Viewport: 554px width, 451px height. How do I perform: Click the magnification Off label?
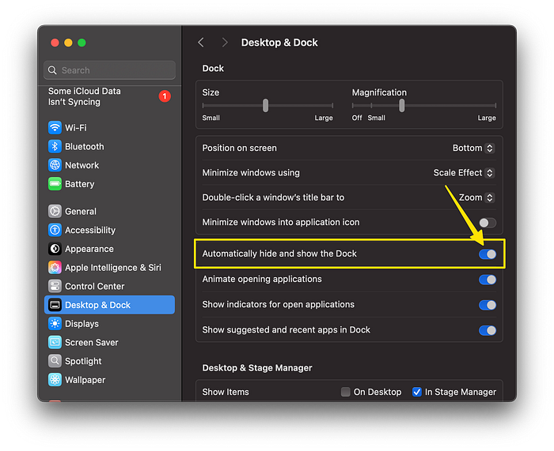[x=357, y=118]
